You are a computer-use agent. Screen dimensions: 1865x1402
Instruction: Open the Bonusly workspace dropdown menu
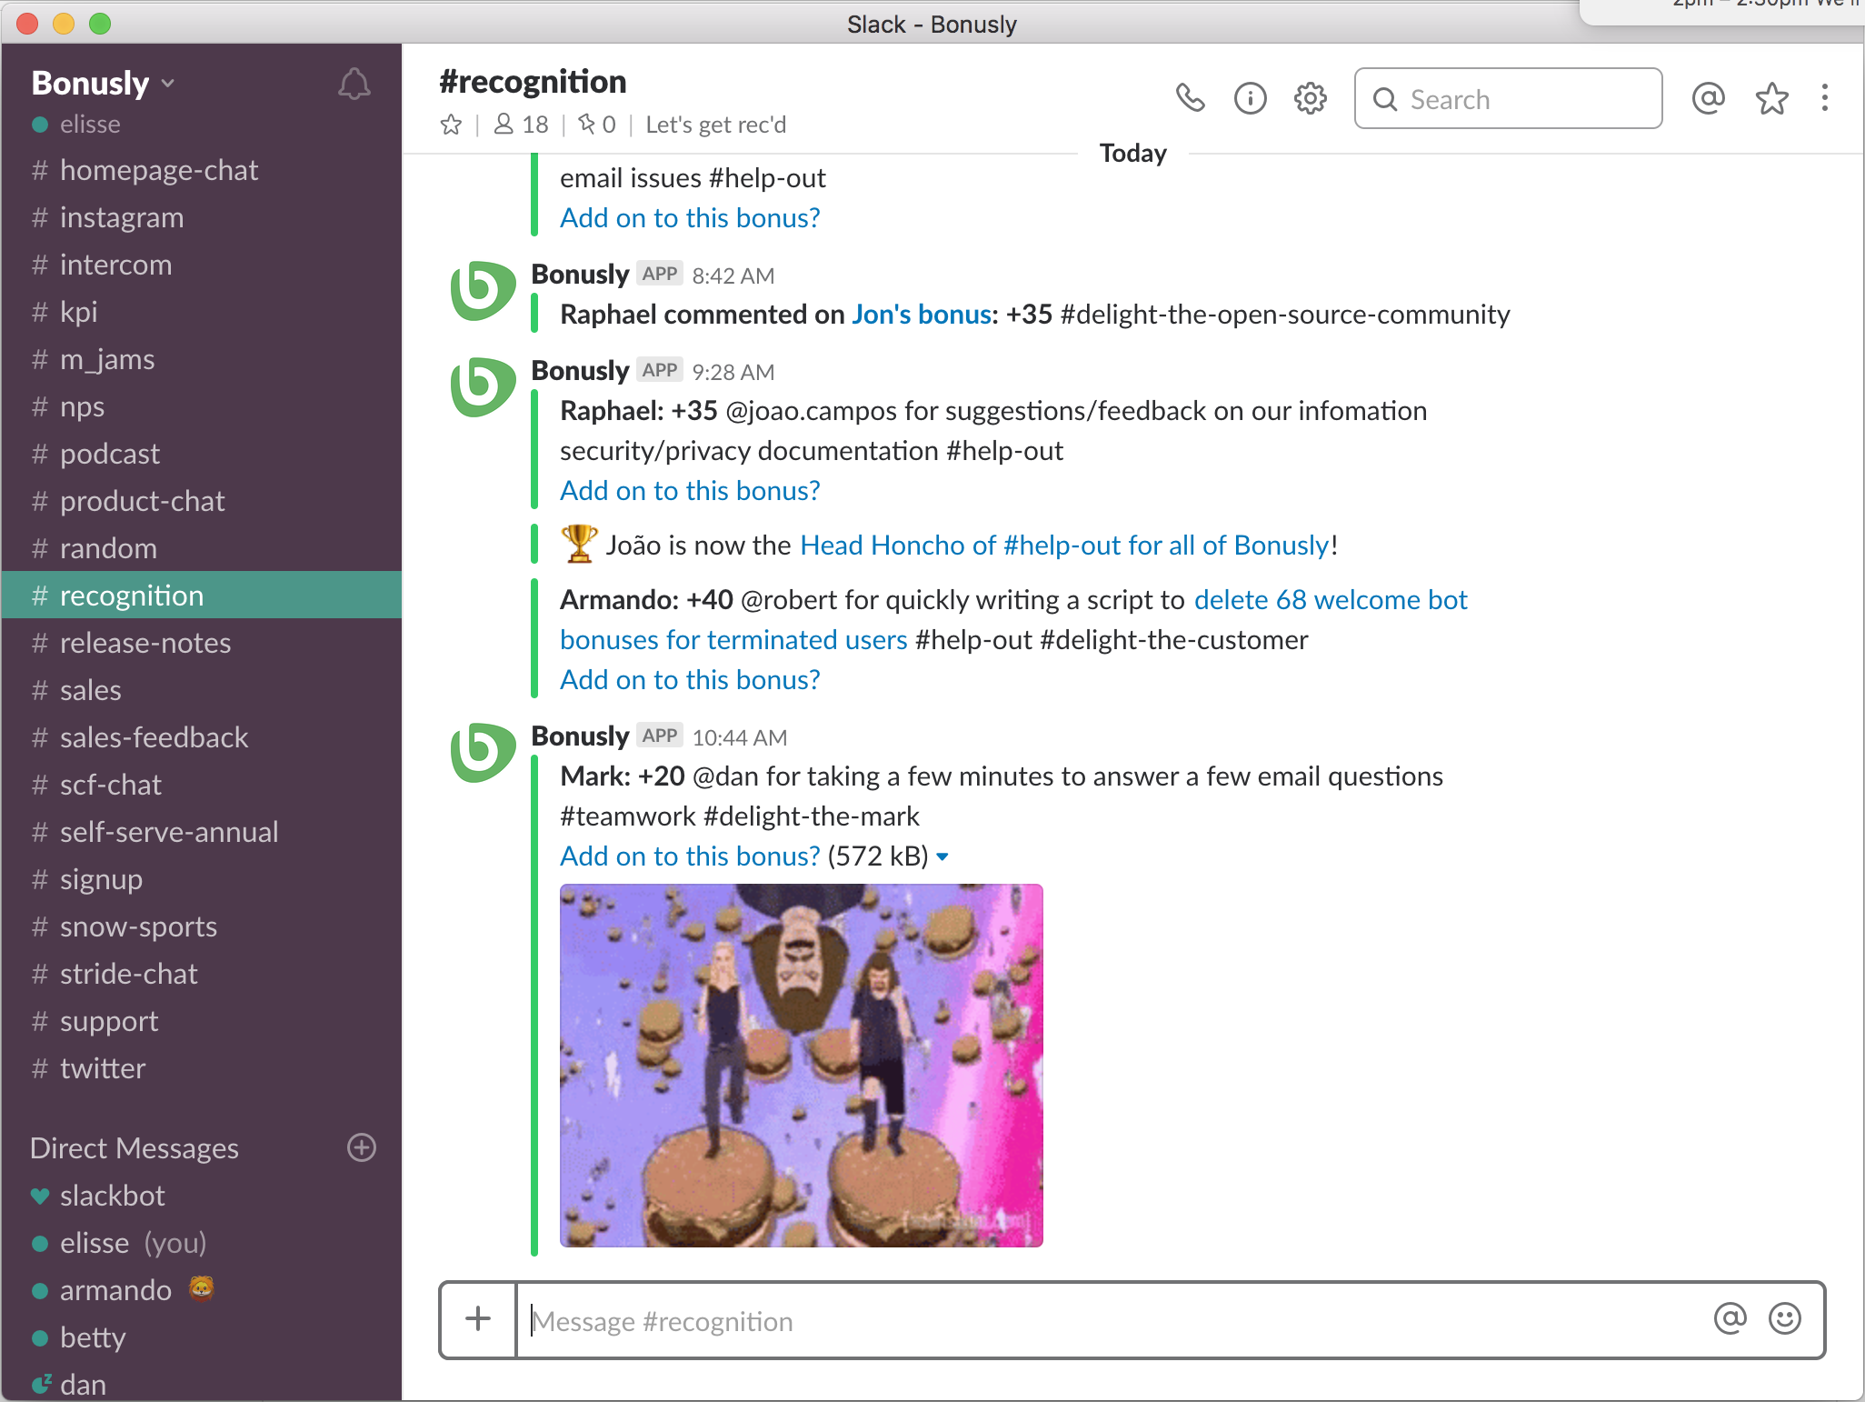tap(103, 83)
